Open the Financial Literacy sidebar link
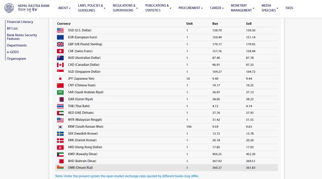The image size is (322, 179). 20,22
